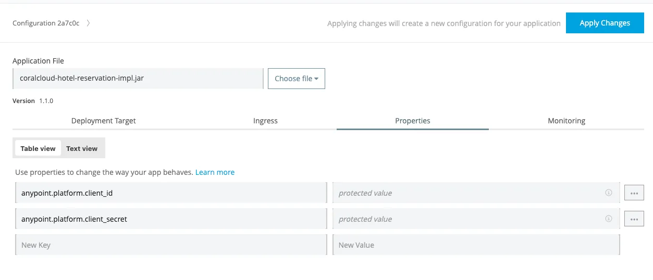The height and width of the screenshot is (280, 653).
Task: Open three-dot options for anypoint.platform.client_id
Action: pos(634,193)
